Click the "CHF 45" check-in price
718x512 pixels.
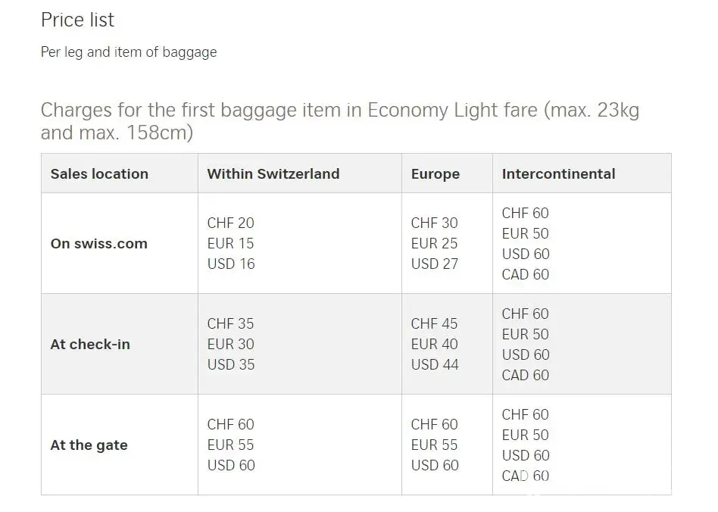434,324
